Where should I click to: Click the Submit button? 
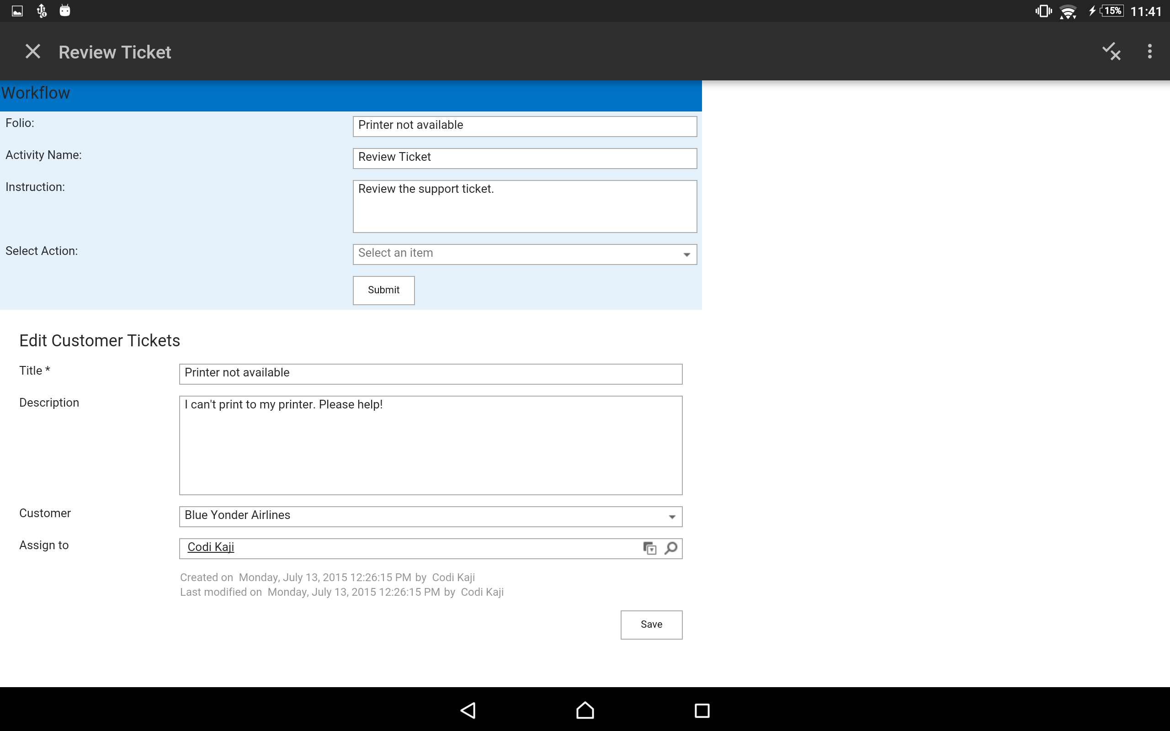tap(383, 290)
